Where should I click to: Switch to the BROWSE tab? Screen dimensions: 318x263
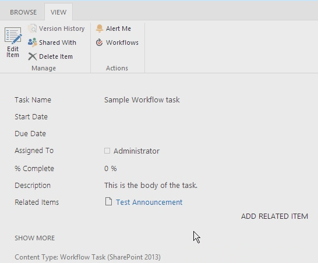click(x=23, y=12)
